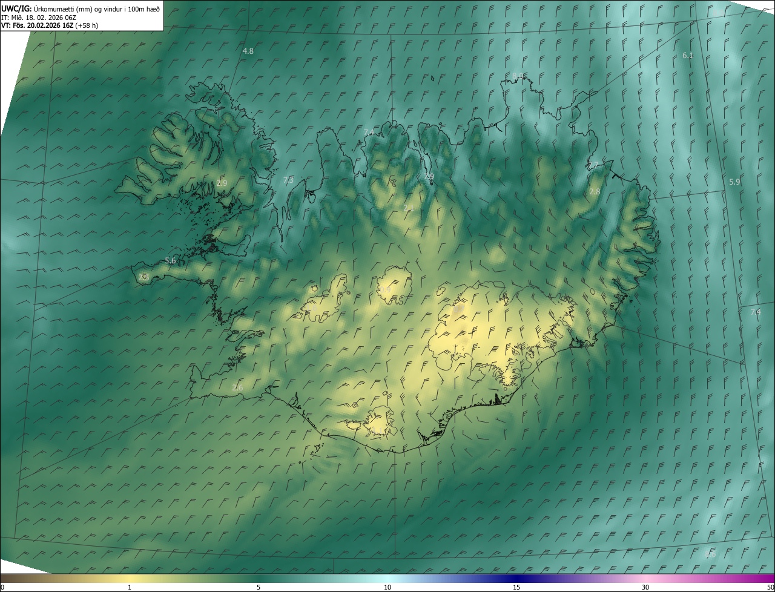Click the '2.6' value label on the southwest peninsula

coord(237,387)
